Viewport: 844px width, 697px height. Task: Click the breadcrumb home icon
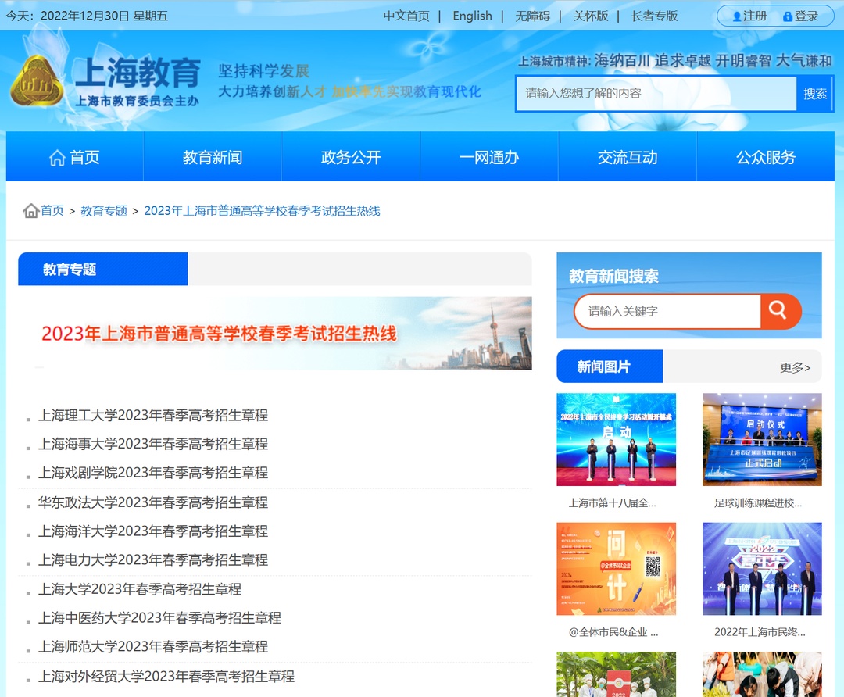coord(30,210)
